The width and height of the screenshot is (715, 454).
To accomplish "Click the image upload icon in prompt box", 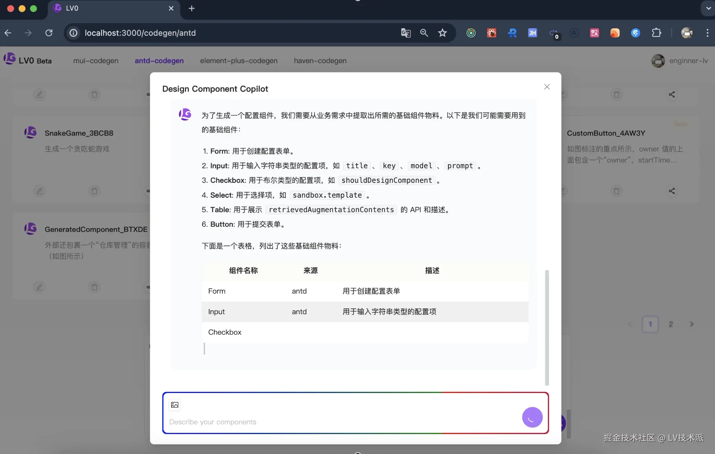I will [x=175, y=405].
